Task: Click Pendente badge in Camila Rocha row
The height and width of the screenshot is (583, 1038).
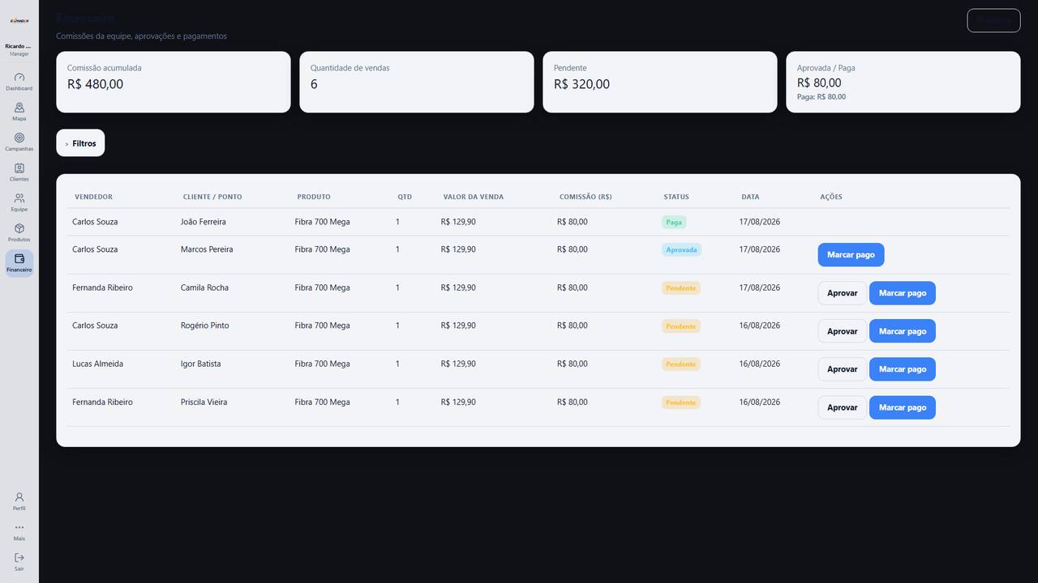Action: [681, 287]
